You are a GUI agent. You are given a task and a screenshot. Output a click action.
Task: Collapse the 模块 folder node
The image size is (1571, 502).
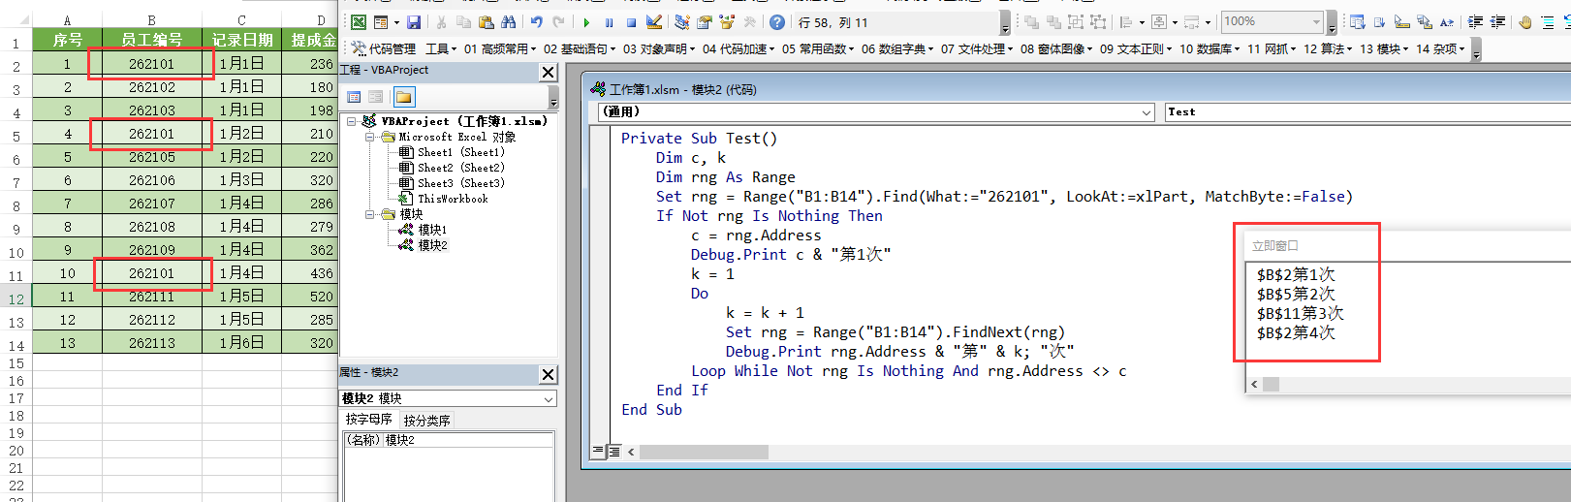pyautogui.click(x=370, y=214)
